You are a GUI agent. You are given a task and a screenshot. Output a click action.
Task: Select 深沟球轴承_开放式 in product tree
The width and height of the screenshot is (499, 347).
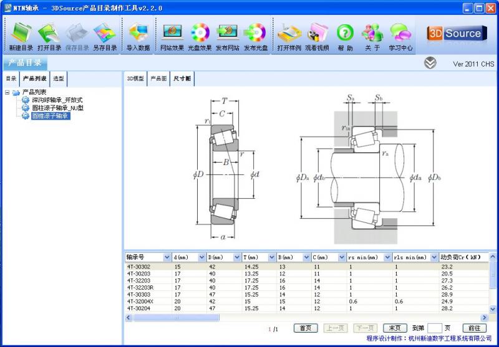tap(57, 100)
